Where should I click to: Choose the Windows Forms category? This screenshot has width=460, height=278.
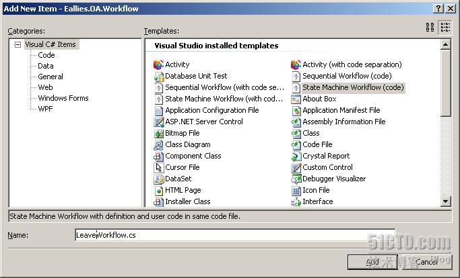point(63,98)
